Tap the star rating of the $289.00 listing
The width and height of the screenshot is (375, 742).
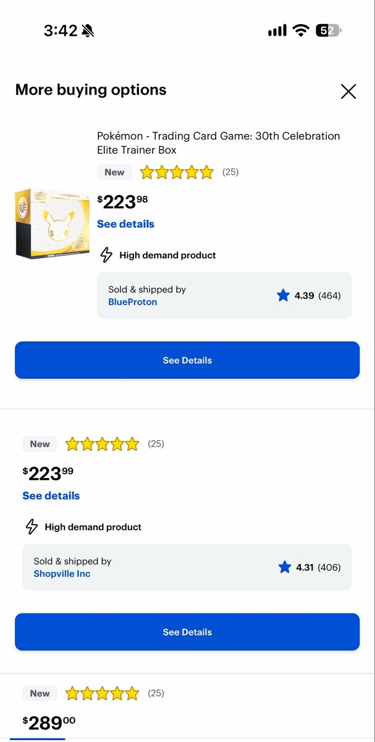click(103, 693)
